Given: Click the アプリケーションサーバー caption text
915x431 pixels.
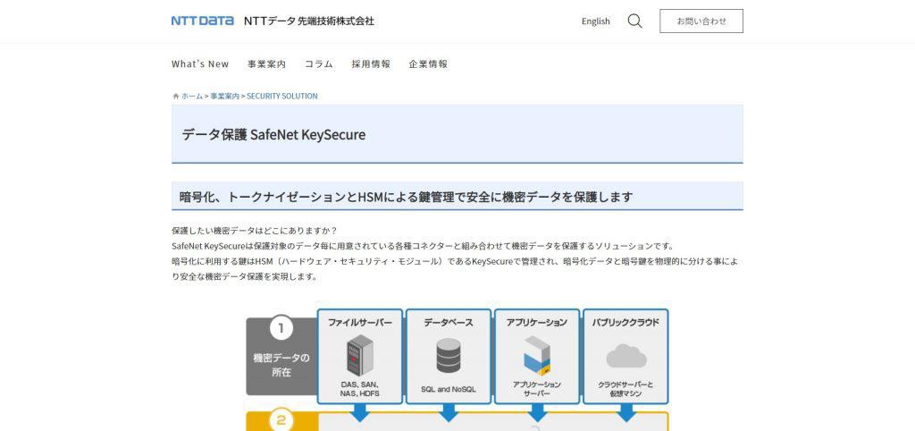Looking at the screenshot, I should (537, 390).
